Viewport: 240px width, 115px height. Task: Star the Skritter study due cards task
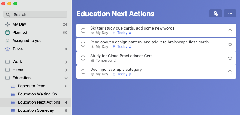click(x=230, y=30)
